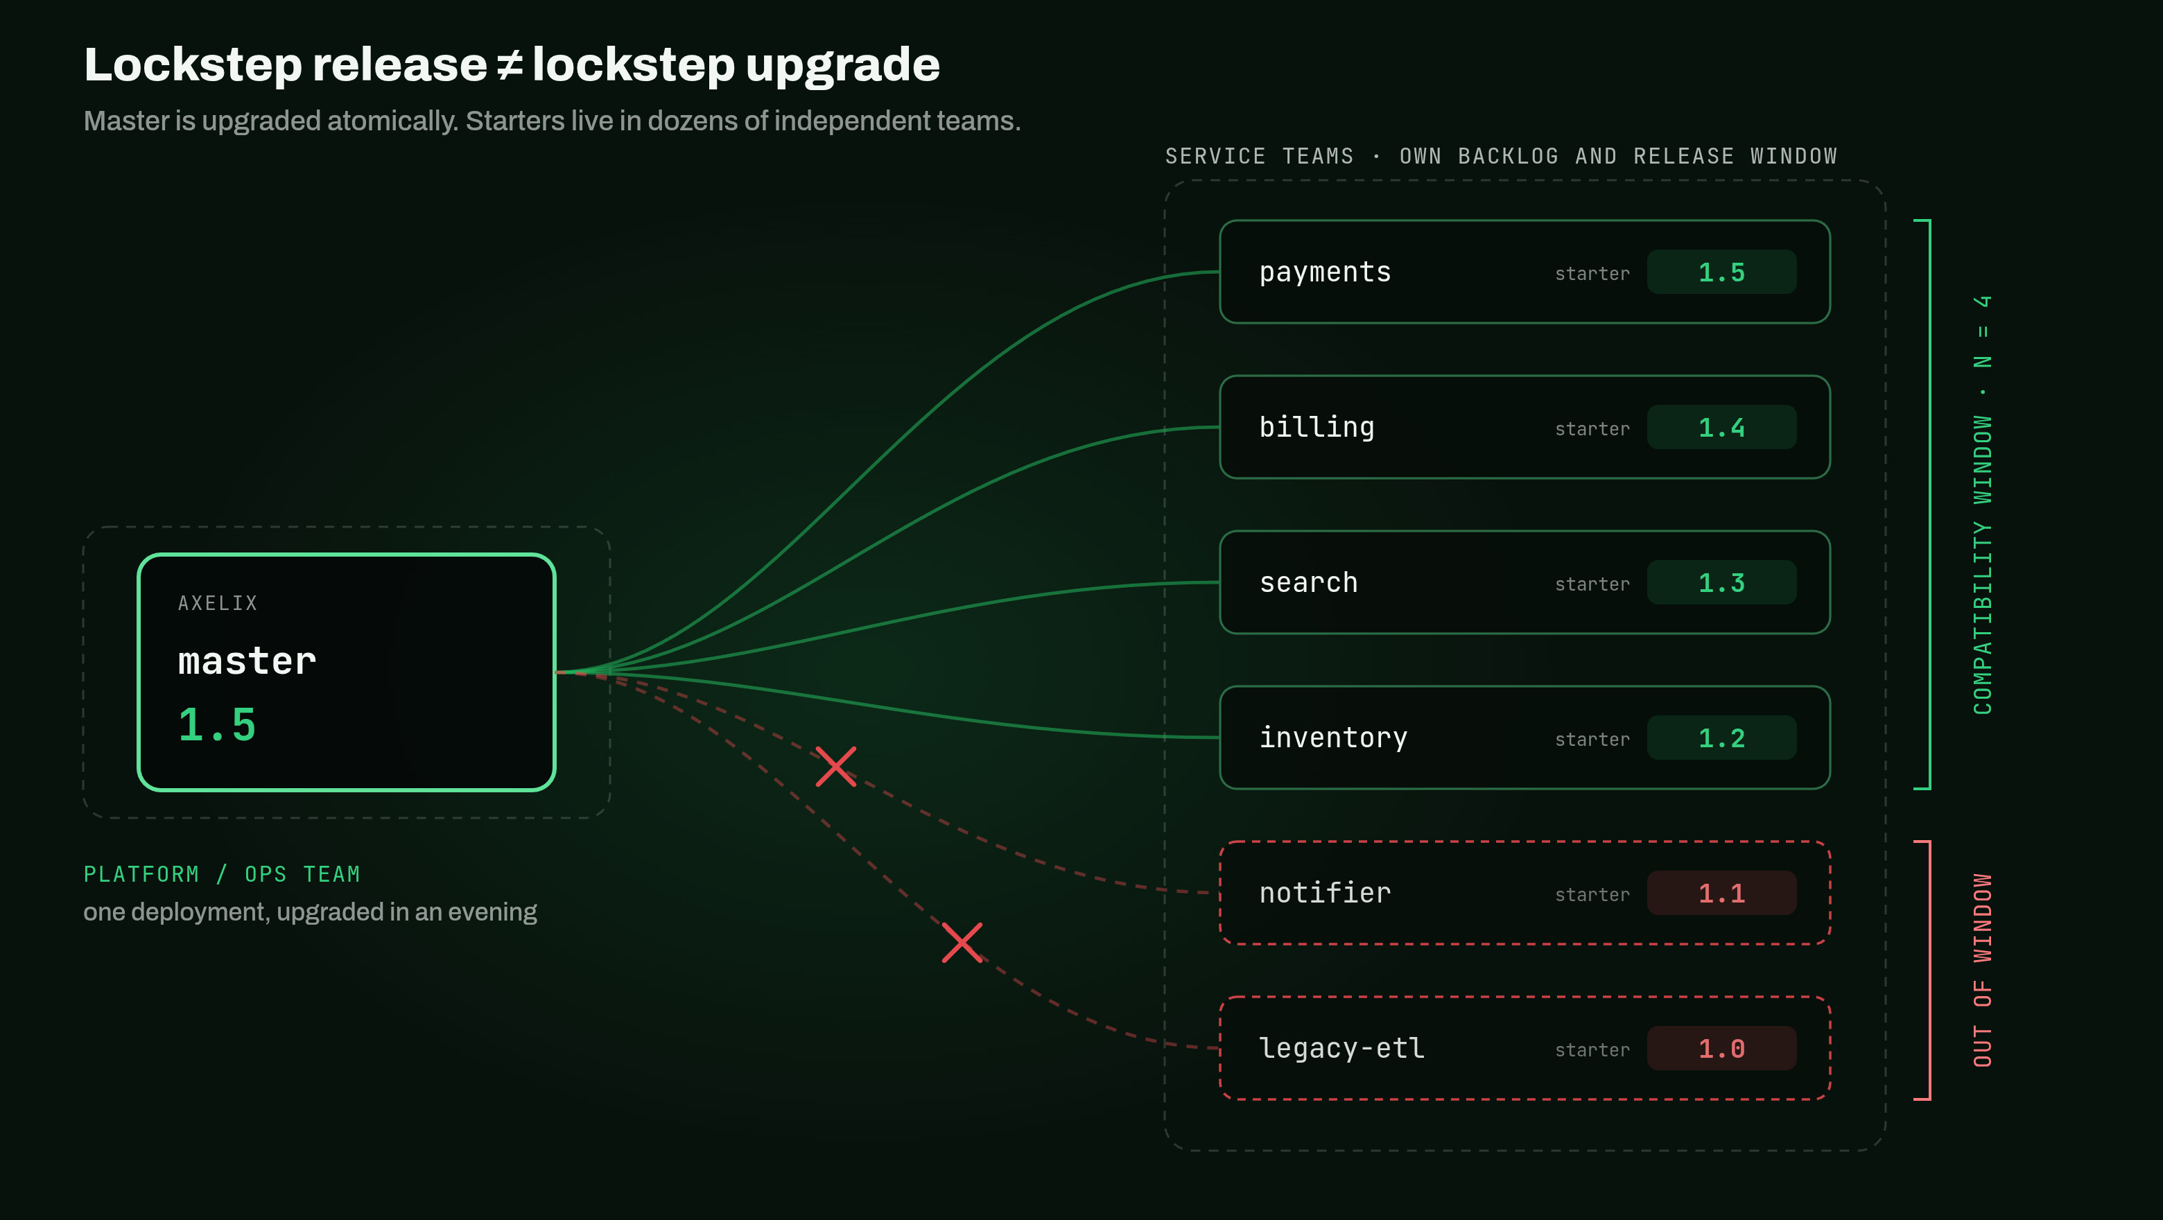Click the 'OUT OF WINDOW' vertical label
The width and height of the screenshot is (2163, 1220).
pyautogui.click(x=1983, y=970)
